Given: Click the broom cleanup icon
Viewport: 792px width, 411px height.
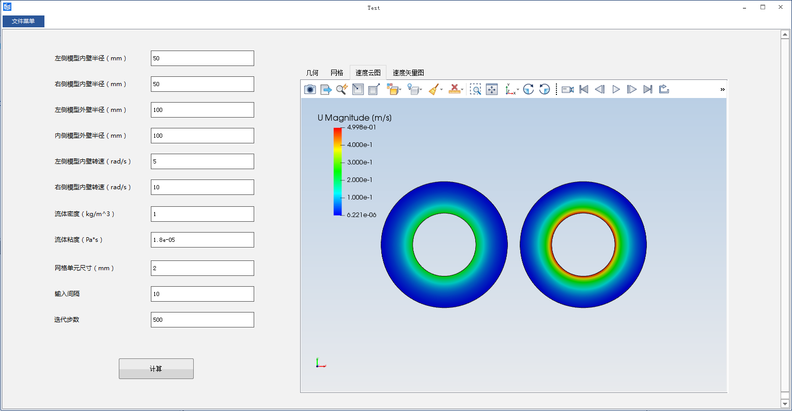Looking at the screenshot, I should (x=434, y=89).
